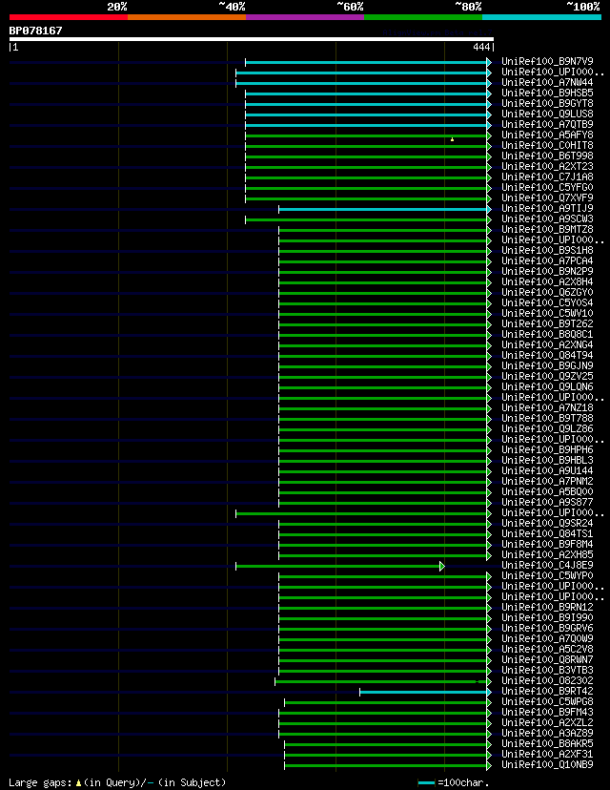
Task: Select hit UniRef100_A5AFY8
Action: 547,135
